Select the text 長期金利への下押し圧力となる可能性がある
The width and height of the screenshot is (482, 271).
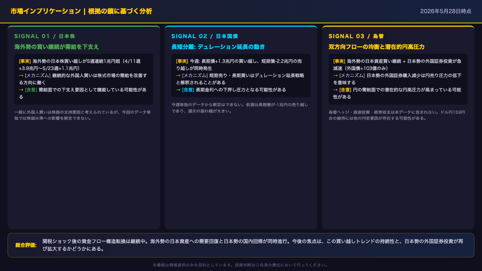coord(241,90)
